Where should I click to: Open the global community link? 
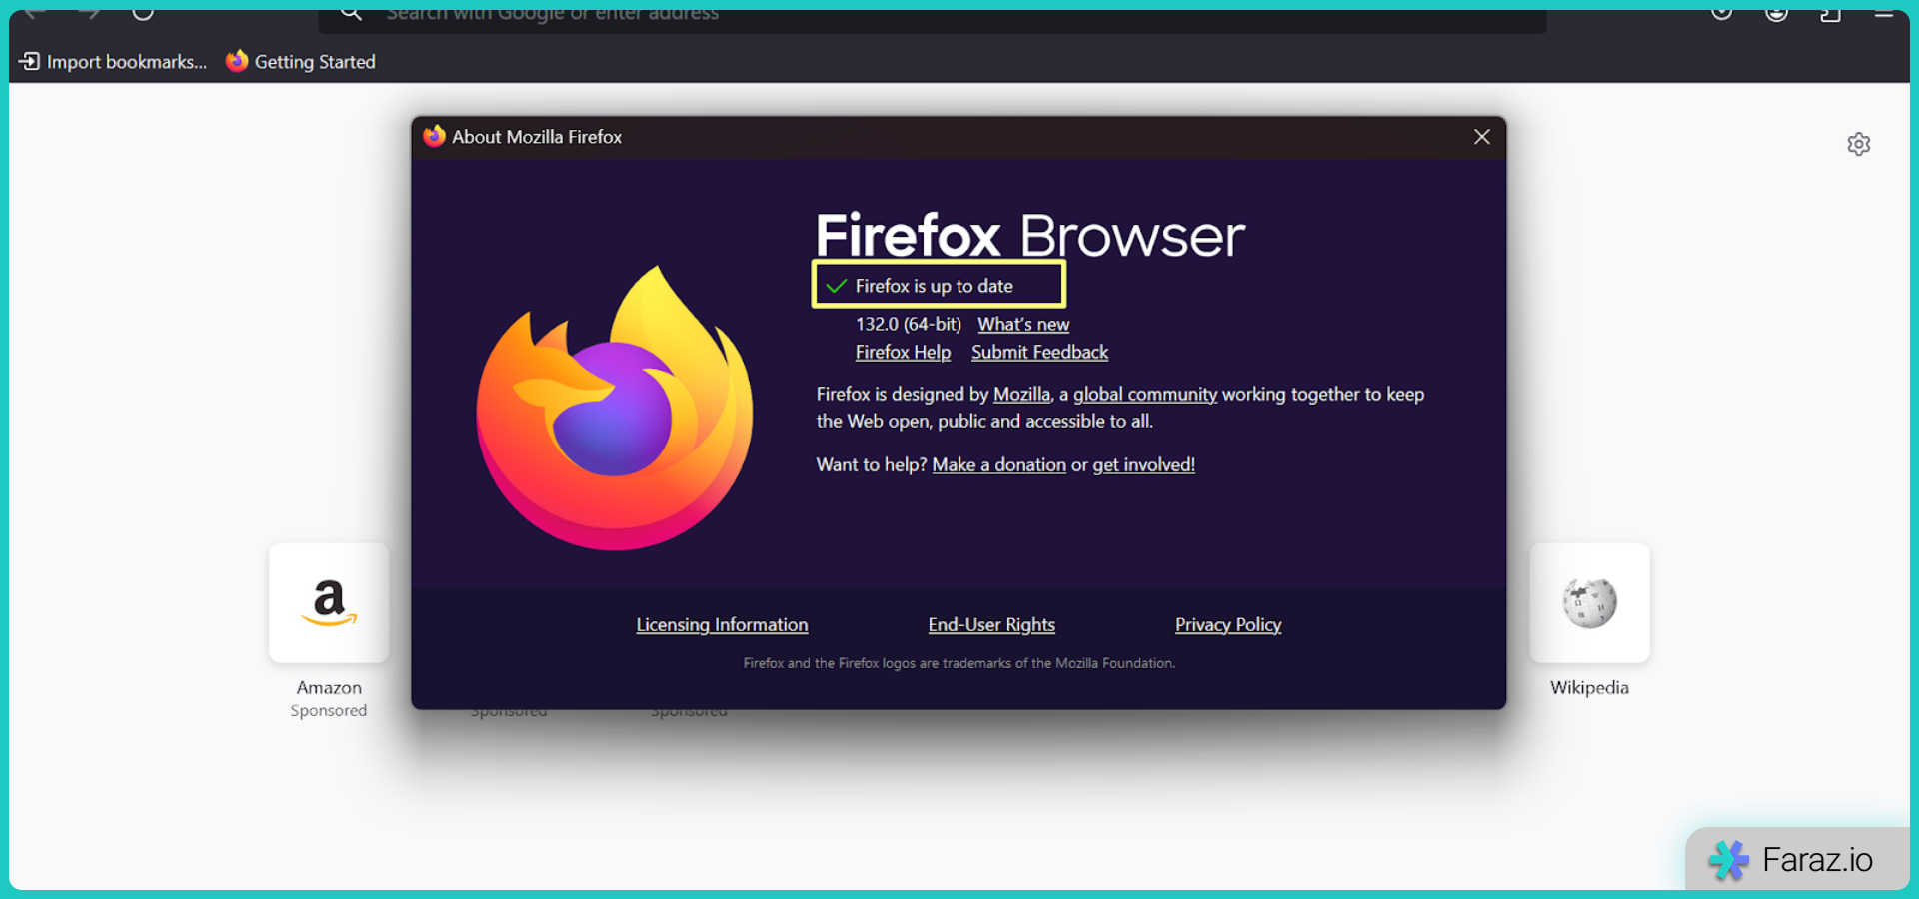1145,394
